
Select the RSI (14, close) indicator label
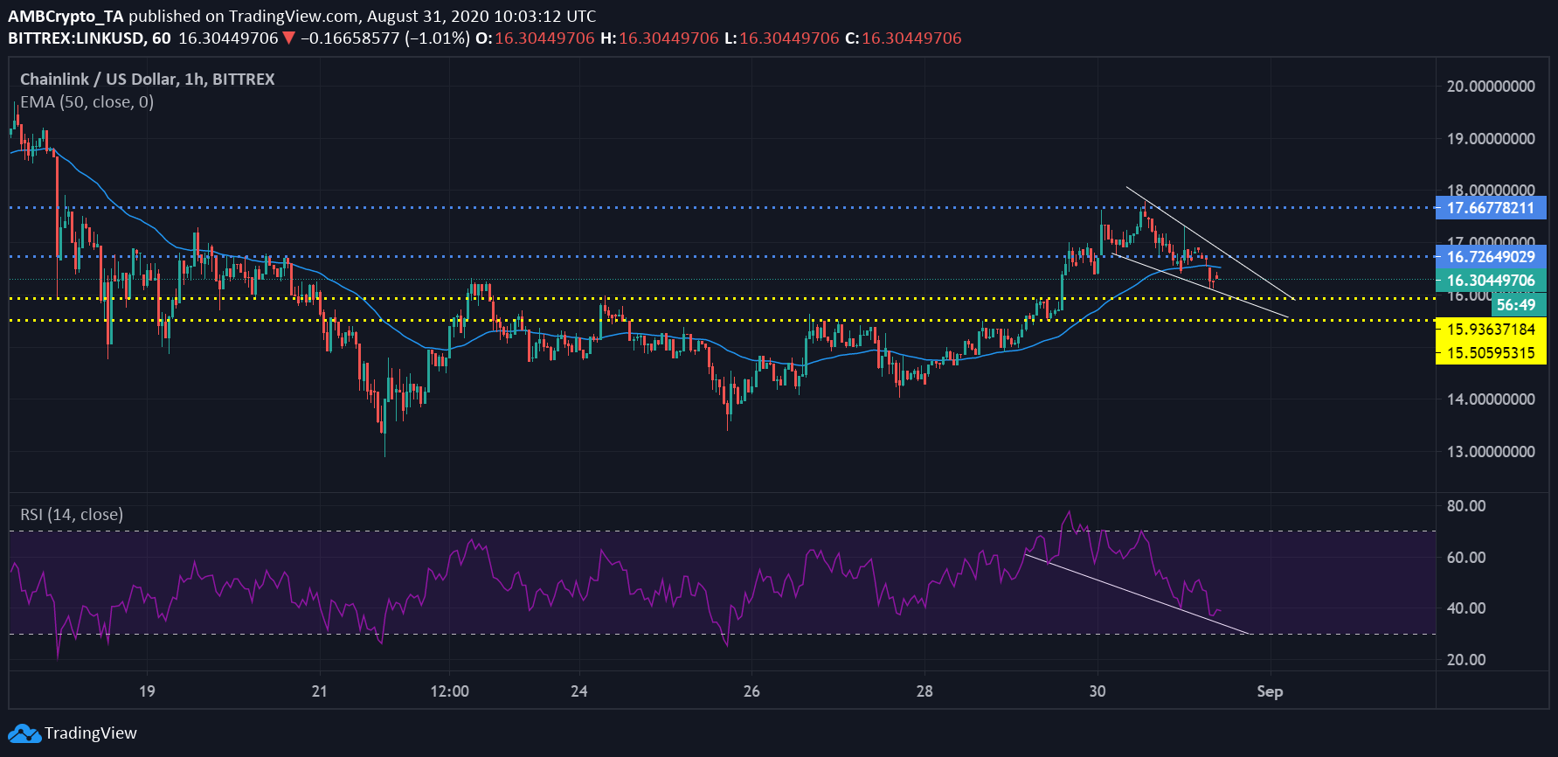[x=72, y=515]
